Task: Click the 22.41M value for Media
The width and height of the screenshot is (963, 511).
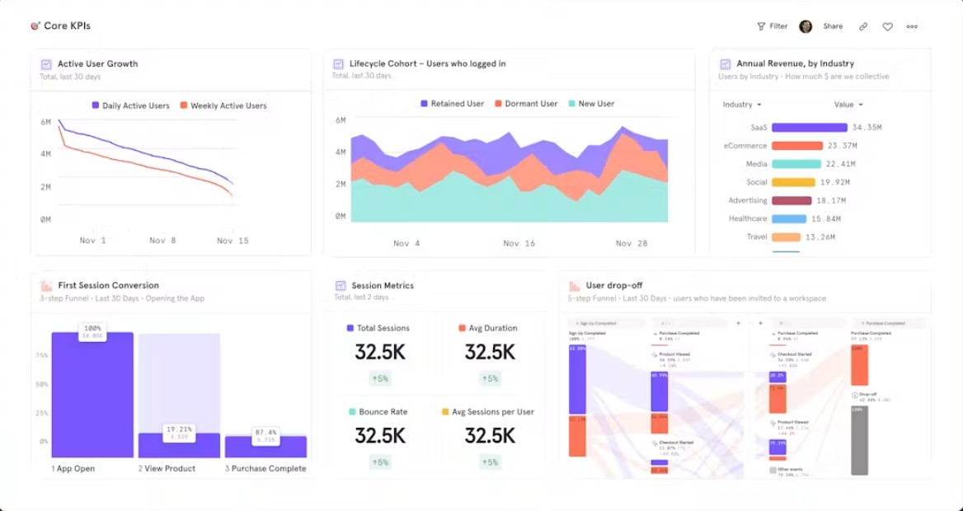Action: pyautogui.click(x=841, y=164)
